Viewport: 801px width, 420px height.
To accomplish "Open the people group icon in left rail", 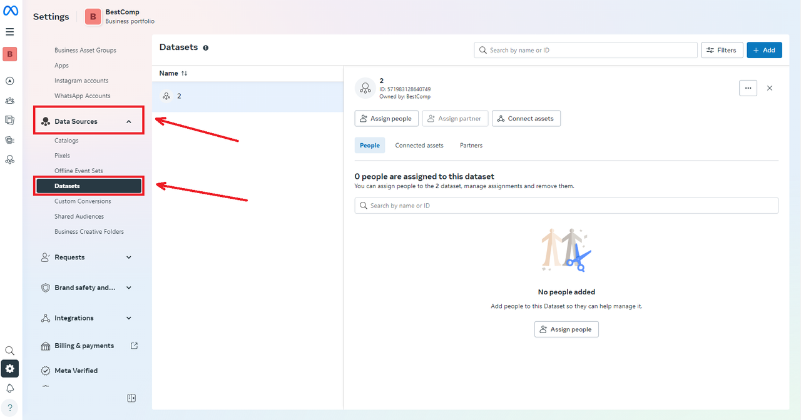I will [x=10, y=101].
